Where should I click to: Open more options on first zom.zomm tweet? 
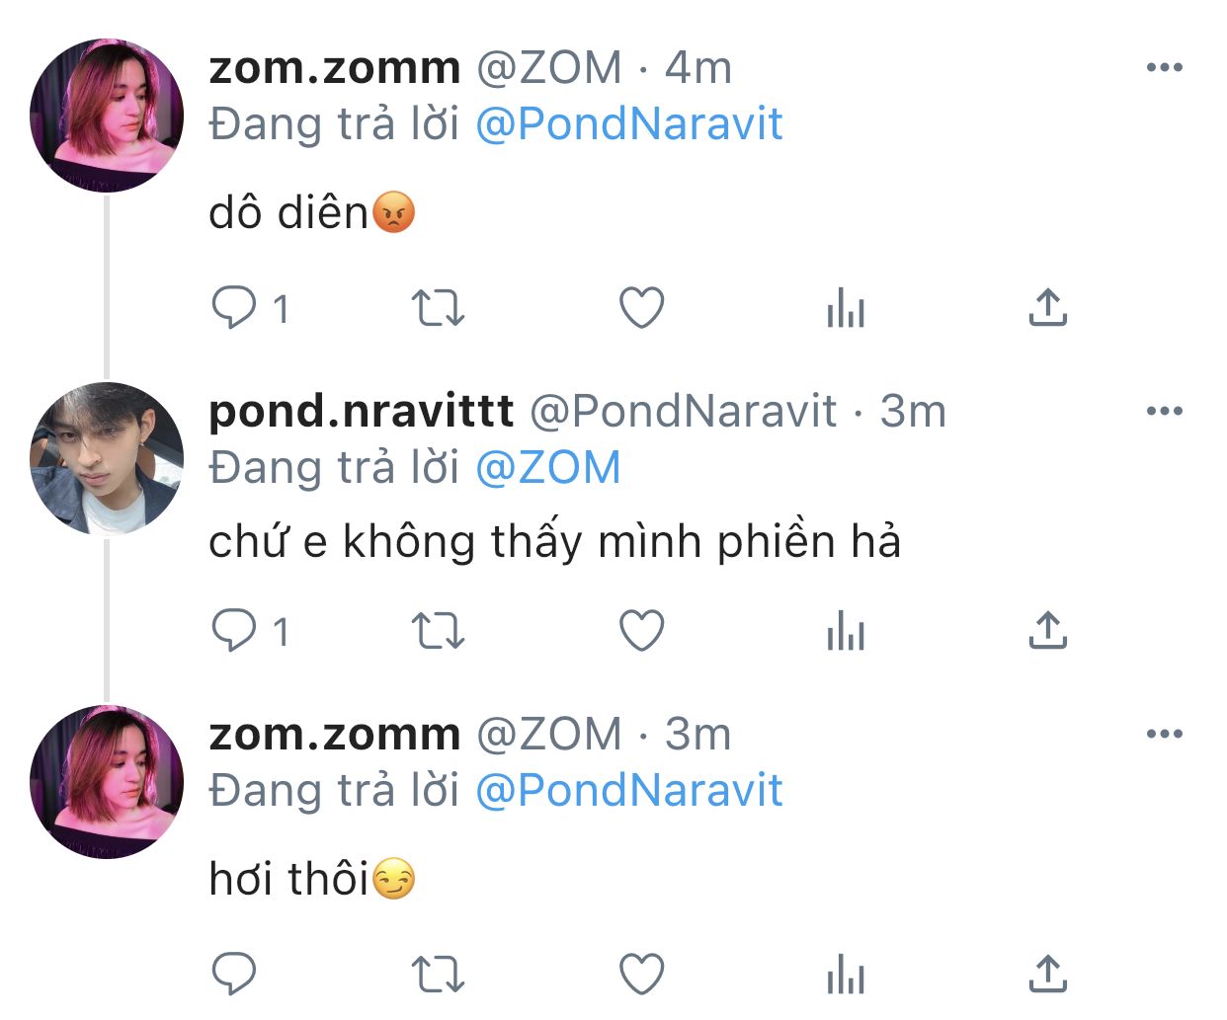(x=1165, y=67)
